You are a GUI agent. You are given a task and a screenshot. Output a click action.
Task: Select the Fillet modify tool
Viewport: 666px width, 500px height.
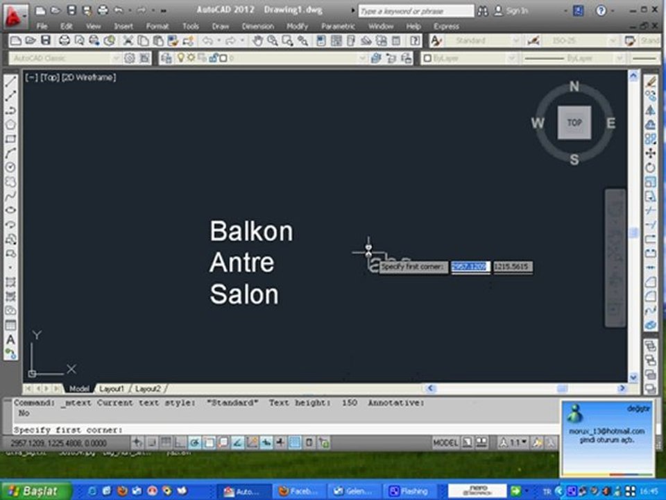(x=650, y=297)
